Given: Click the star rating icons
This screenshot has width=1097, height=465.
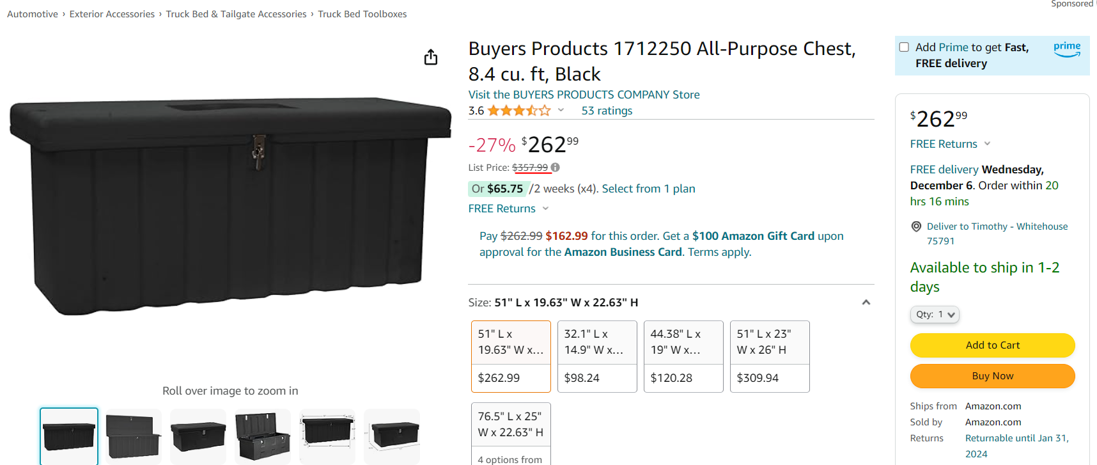Looking at the screenshot, I should click(518, 111).
